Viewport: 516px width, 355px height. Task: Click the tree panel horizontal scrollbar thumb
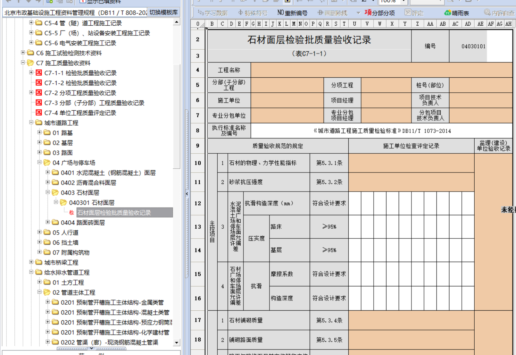tap(91, 348)
